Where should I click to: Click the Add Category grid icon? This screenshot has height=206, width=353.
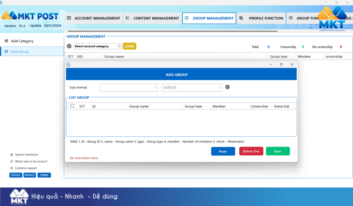[x=6, y=41]
